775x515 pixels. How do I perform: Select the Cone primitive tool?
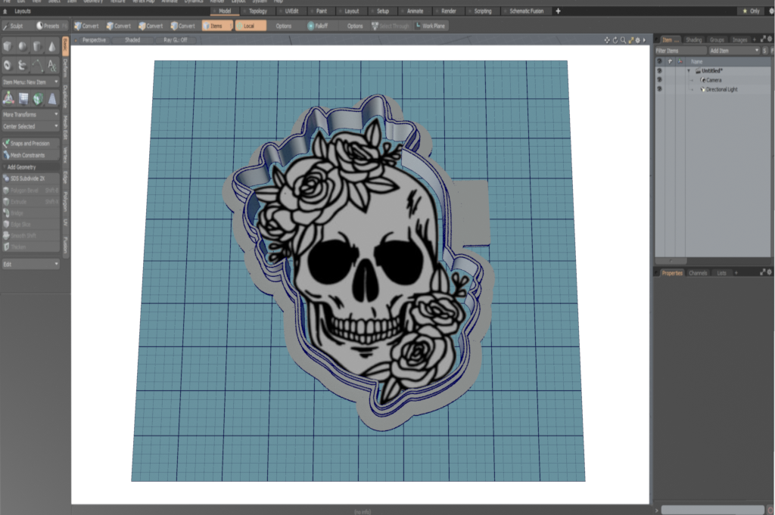[x=52, y=46]
